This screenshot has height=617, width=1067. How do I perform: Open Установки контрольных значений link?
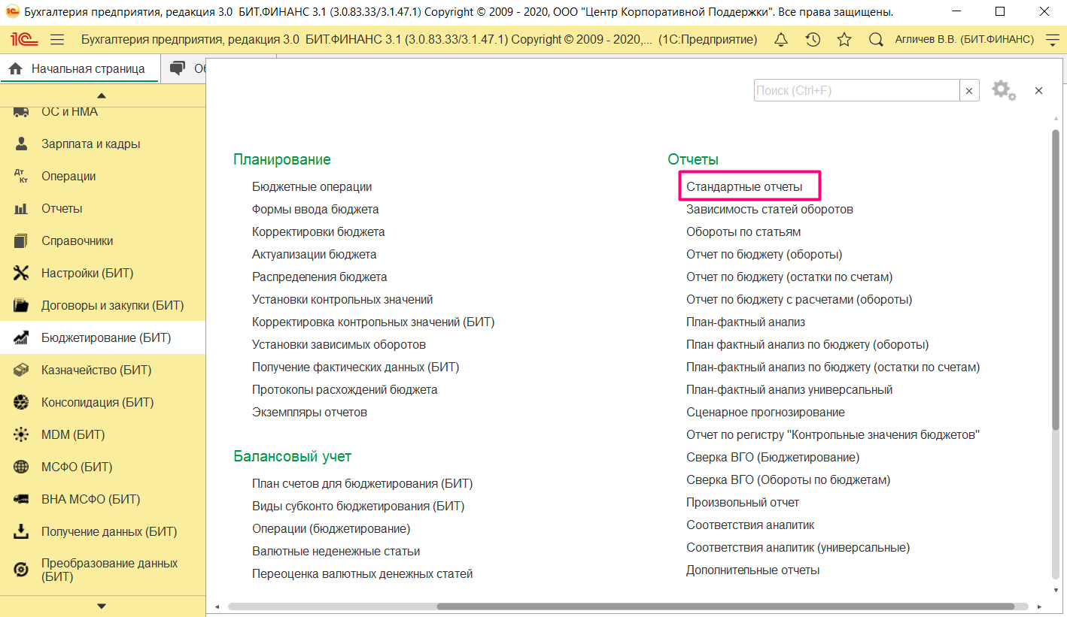point(342,299)
